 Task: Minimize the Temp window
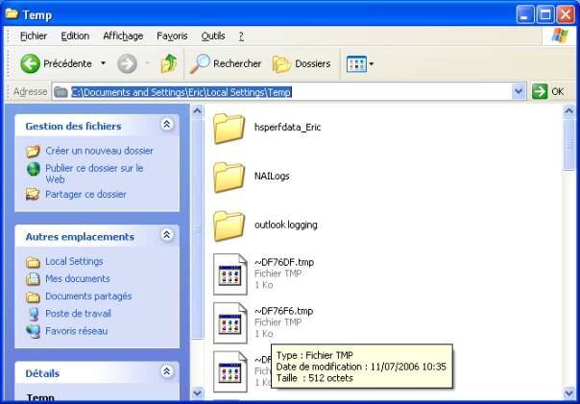click(525, 14)
